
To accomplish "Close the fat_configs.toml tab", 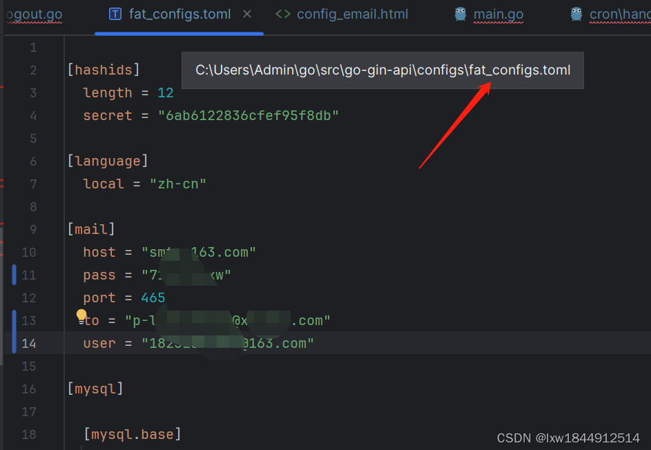I will coord(247,14).
